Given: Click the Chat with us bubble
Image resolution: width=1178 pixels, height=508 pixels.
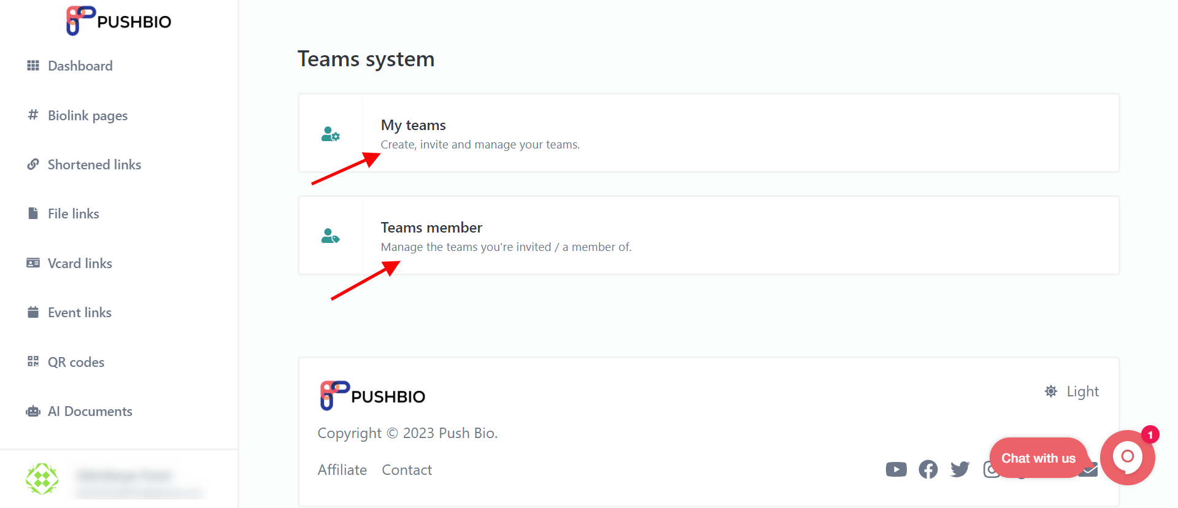Looking at the screenshot, I should click(x=1038, y=458).
